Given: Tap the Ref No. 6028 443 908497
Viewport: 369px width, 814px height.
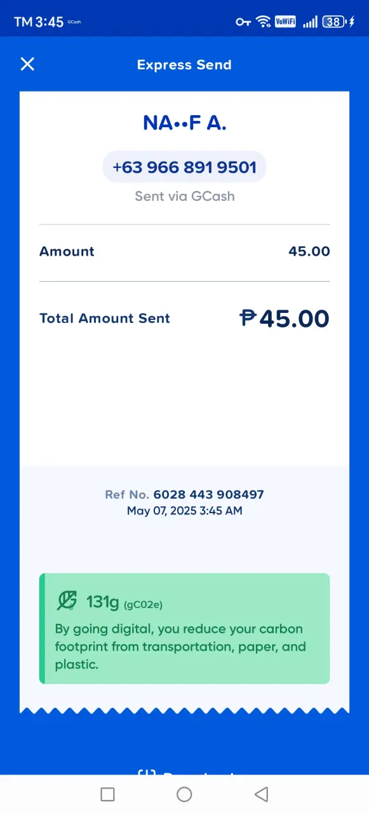Looking at the screenshot, I should [184, 494].
